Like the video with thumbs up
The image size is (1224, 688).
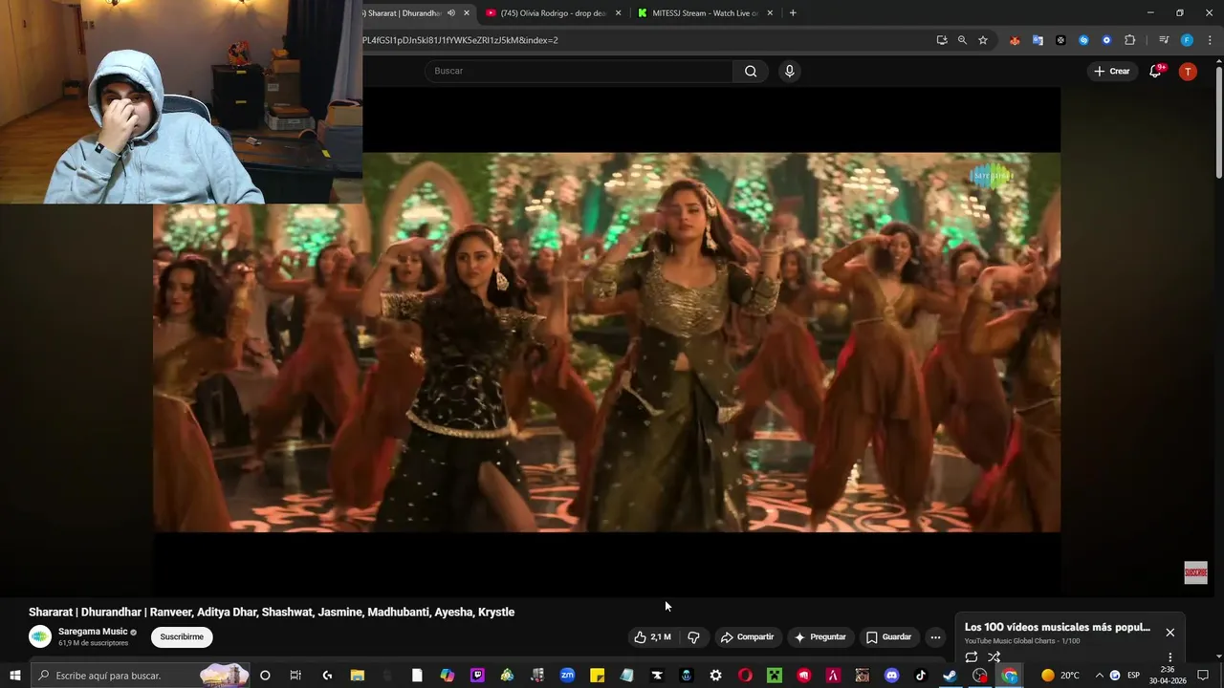654,636
